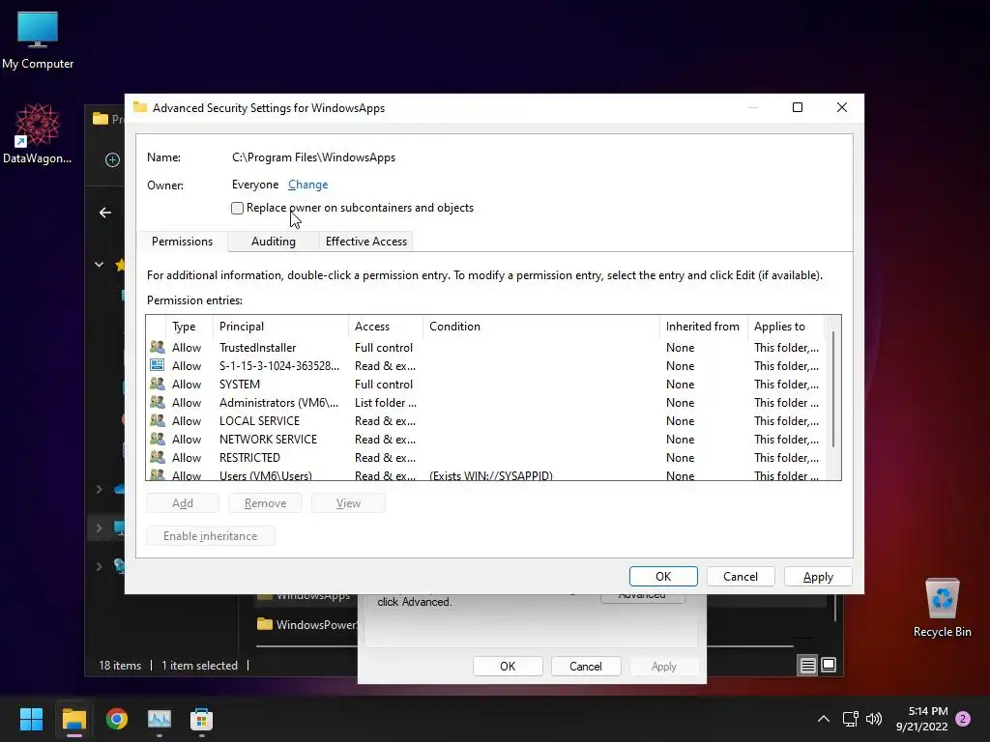Image resolution: width=990 pixels, height=742 pixels.
Task: Click the Add permission entry button
Action: coord(183,502)
